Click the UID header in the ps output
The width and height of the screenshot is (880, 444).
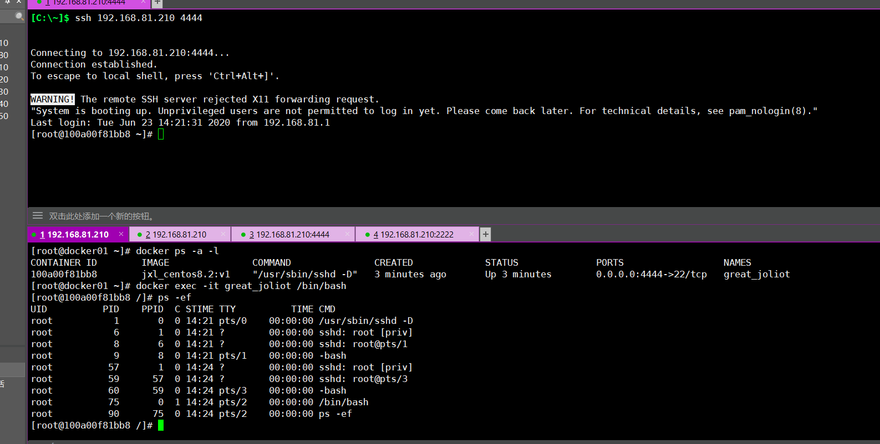pos(39,309)
